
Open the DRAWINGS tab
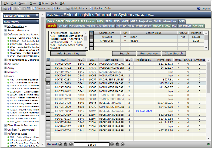pos(72,21)
